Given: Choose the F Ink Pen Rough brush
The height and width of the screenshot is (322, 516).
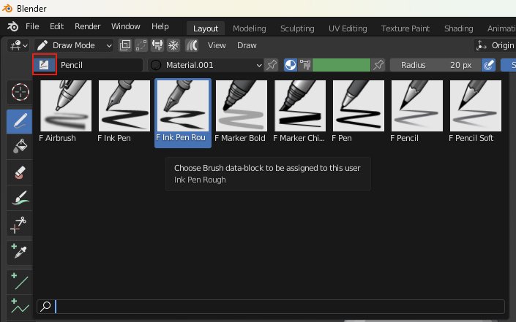Looking at the screenshot, I should point(183,113).
